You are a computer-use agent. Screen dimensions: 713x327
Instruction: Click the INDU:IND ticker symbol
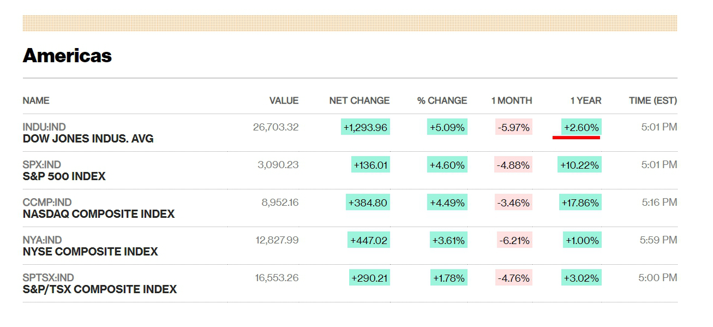(x=44, y=127)
